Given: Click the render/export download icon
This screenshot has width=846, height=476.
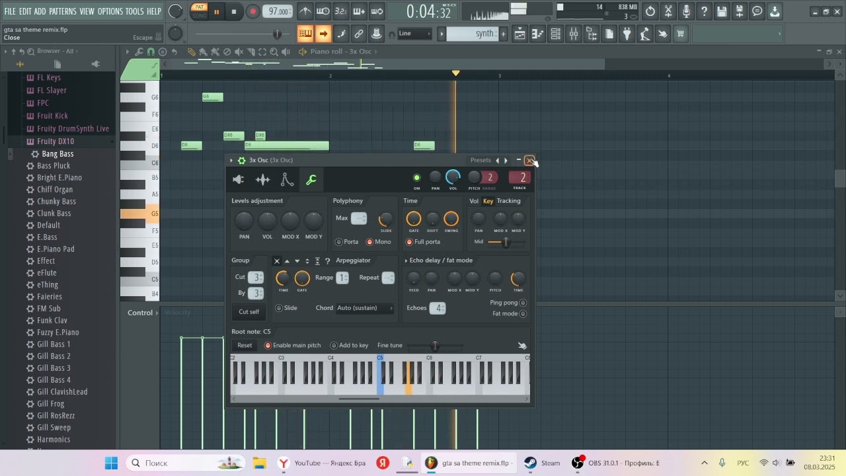Looking at the screenshot, I should coord(775,11).
